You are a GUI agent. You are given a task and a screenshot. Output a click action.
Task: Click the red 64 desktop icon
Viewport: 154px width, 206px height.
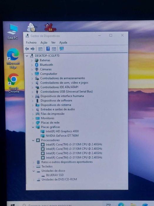coord(50,28)
